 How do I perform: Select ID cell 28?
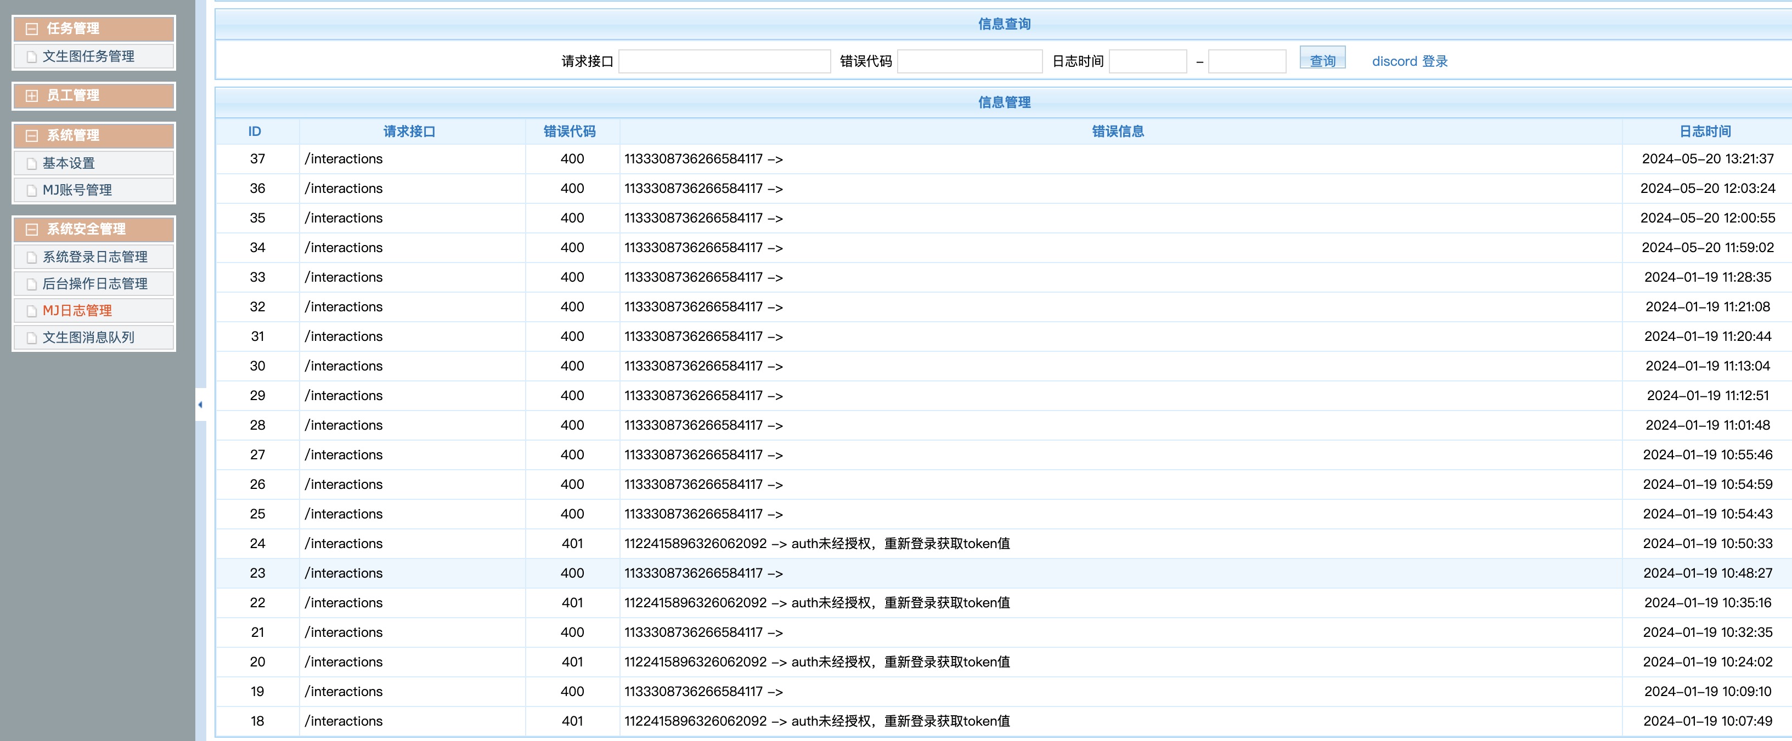click(257, 425)
